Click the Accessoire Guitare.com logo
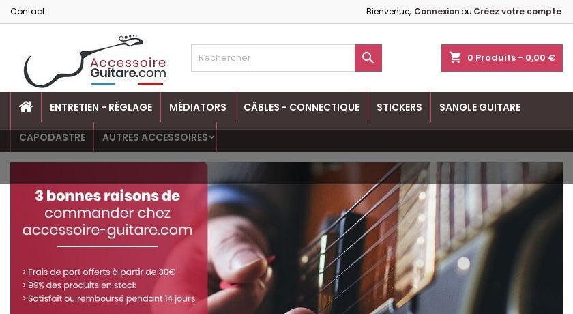 tap(95, 61)
